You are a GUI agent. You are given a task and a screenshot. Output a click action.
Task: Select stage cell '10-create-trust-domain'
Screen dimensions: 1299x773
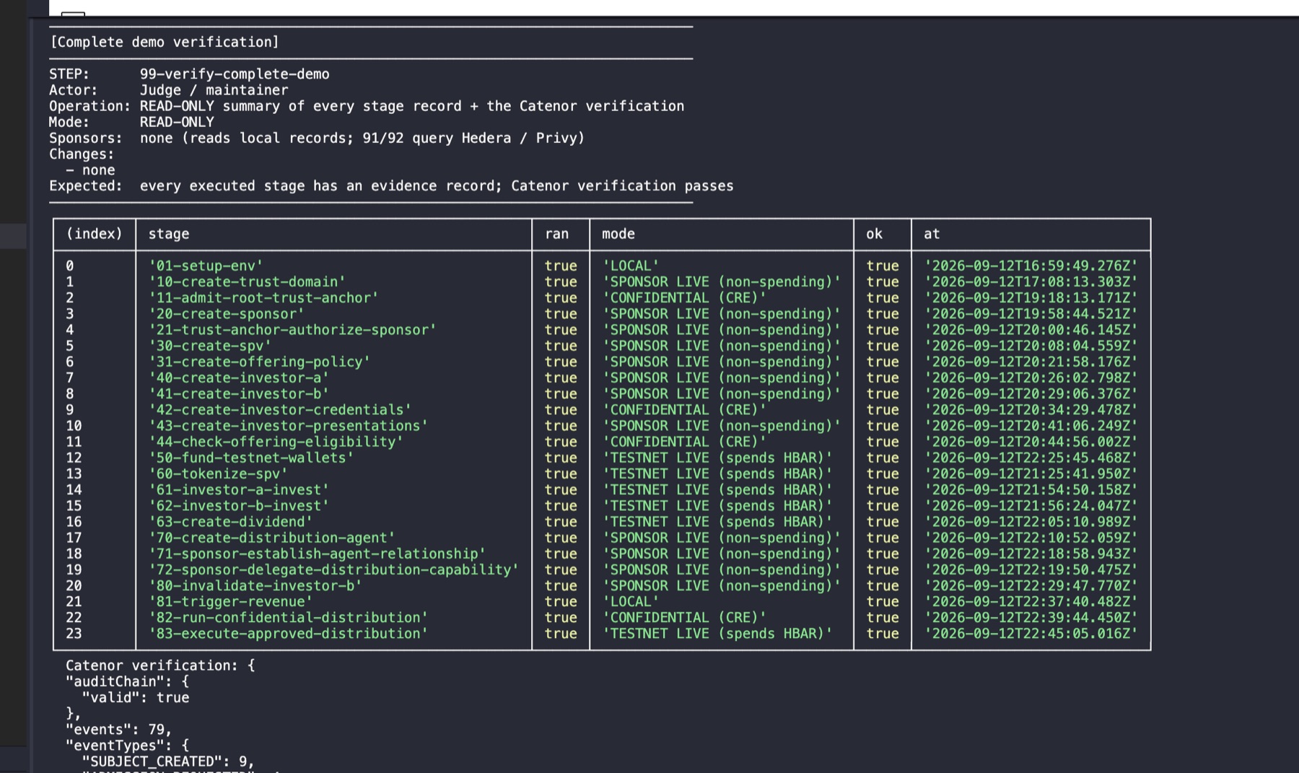[247, 281]
